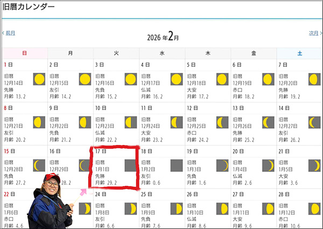This screenshot has height=229, width=323.
Task: Click the moon phase icon for February 1
Action: (39, 79)
